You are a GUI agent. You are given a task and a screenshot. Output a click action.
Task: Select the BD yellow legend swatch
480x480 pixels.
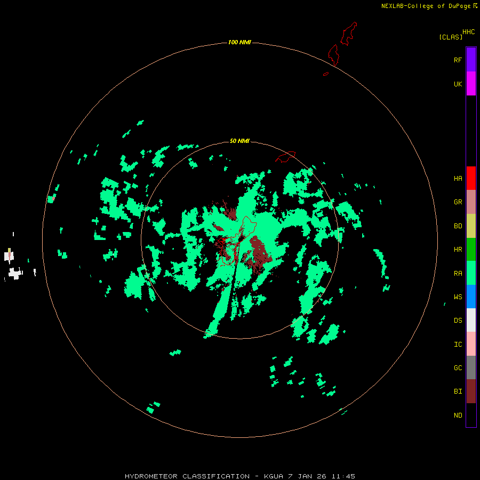pos(471,226)
